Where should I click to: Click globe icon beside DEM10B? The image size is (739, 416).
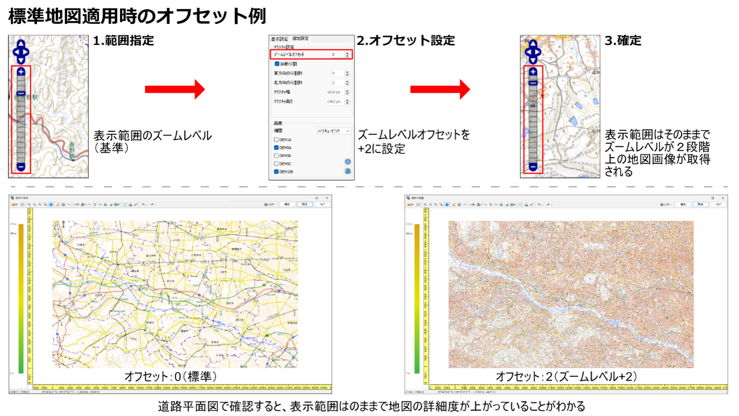pyautogui.click(x=348, y=171)
